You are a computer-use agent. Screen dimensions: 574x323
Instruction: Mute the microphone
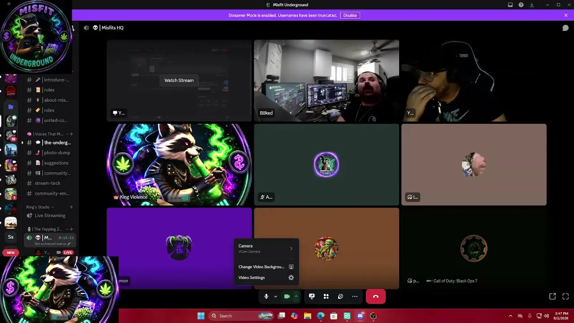click(266, 297)
